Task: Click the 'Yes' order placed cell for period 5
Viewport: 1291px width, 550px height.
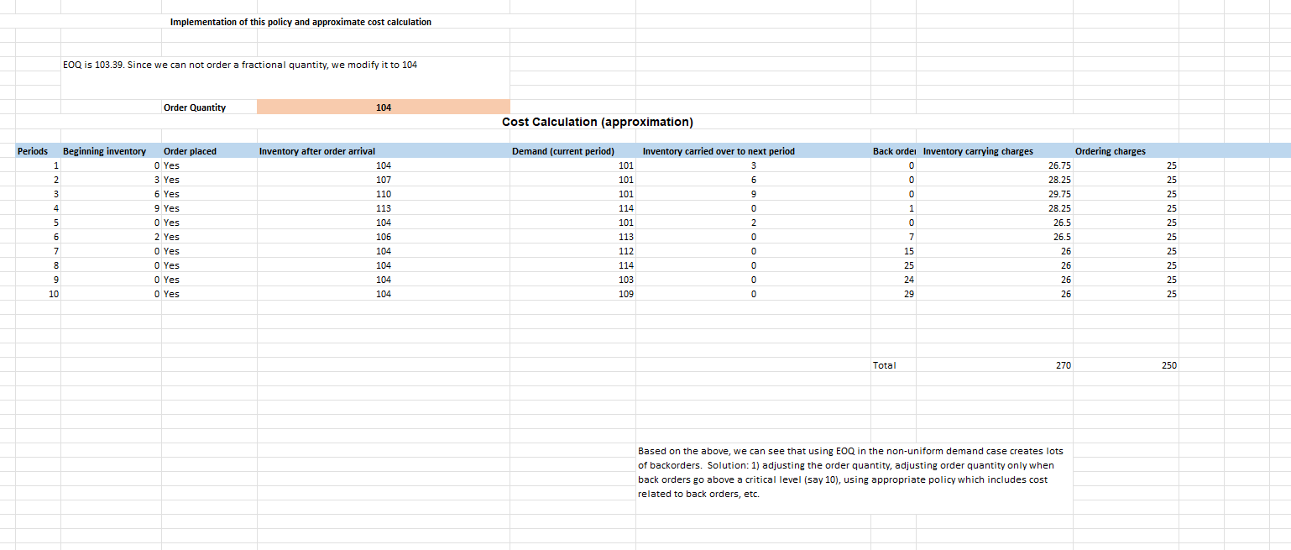Action: [x=209, y=223]
